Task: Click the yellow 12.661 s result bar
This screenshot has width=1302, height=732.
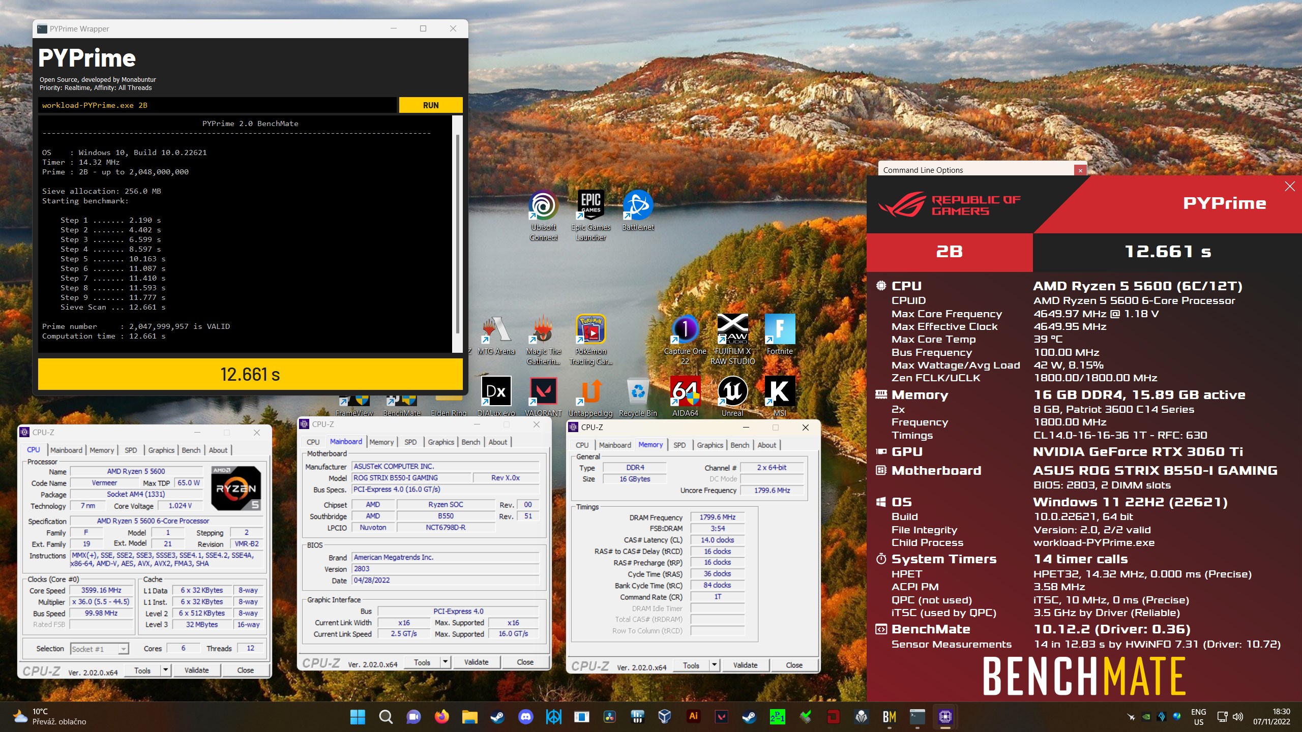Action: 250,375
